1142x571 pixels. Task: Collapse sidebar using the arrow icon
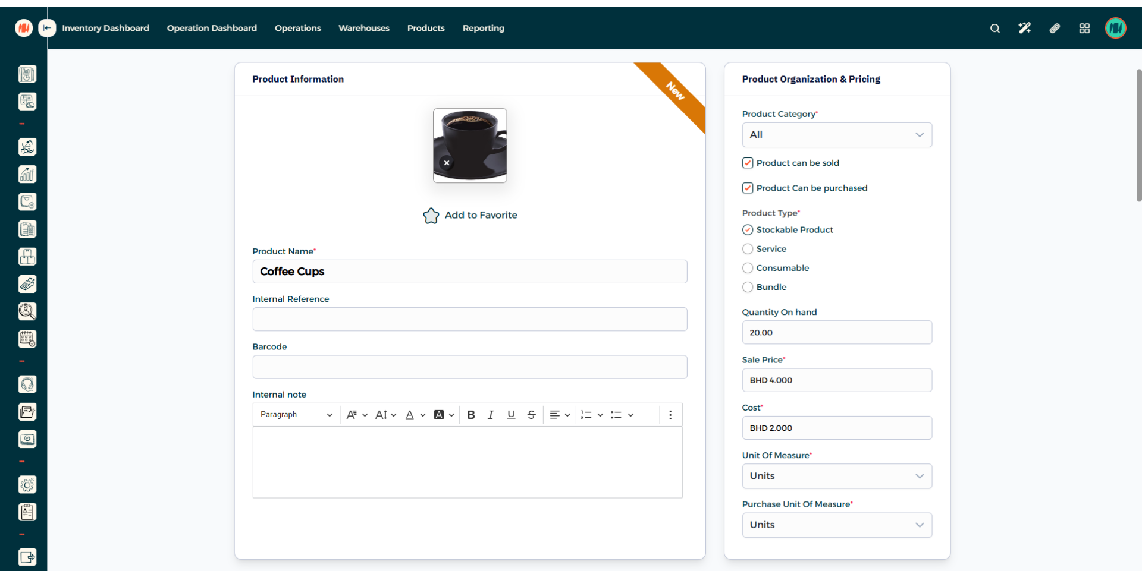[x=47, y=28]
